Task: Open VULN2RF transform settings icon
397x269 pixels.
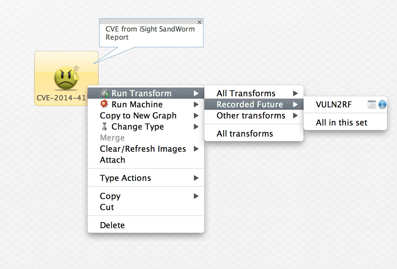Action: click(x=372, y=104)
